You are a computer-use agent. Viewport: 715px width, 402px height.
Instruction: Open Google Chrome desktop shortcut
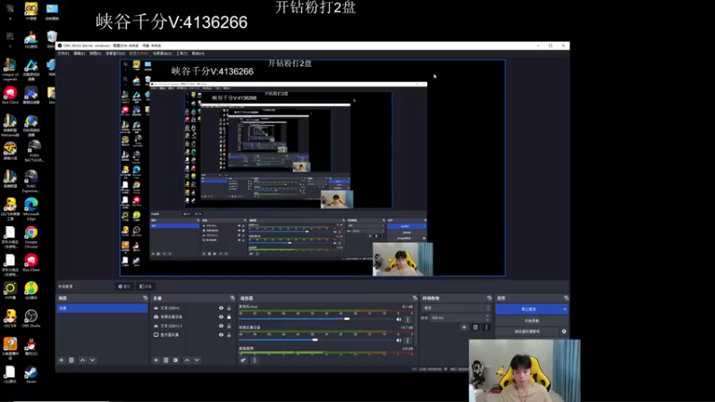pos(31,237)
